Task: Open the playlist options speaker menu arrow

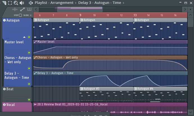Action: [31, 3]
